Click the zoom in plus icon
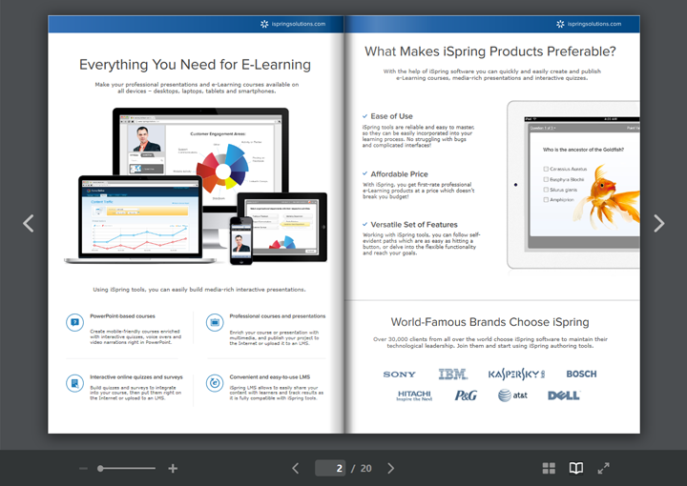This screenshot has height=486, width=687. coord(173,469)
